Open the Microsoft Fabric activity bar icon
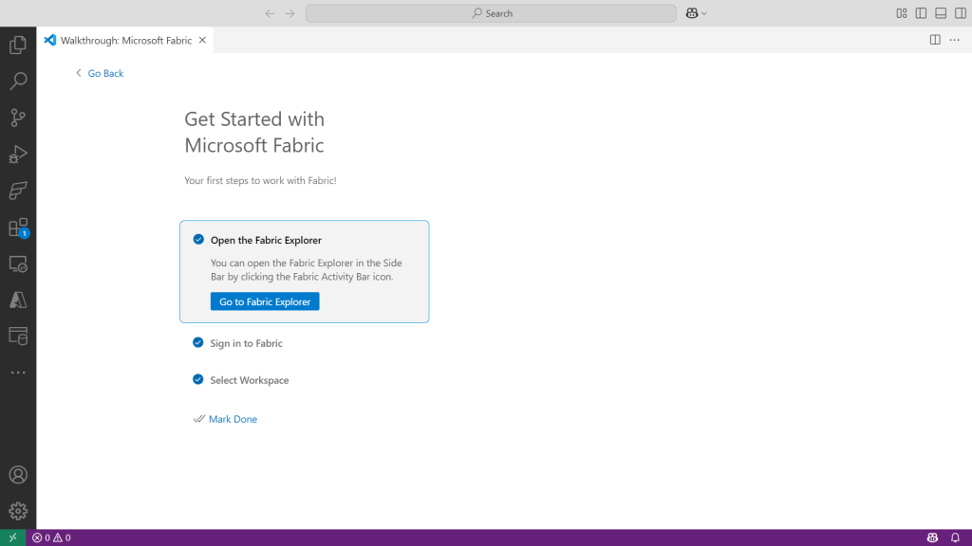 18,191
